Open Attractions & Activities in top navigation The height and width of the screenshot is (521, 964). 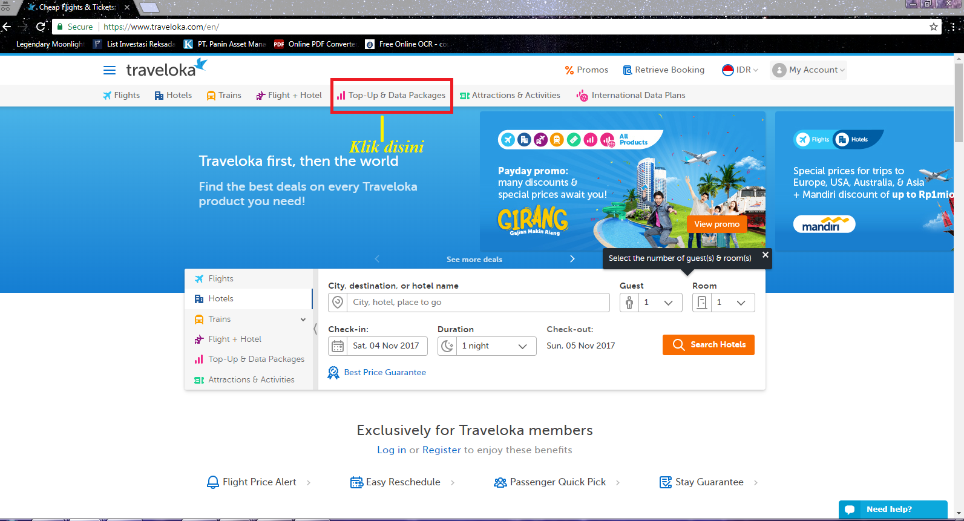[x=510, y=96]
